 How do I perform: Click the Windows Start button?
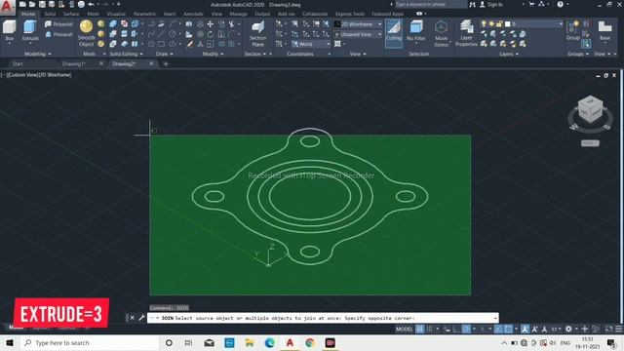(10, 342)
